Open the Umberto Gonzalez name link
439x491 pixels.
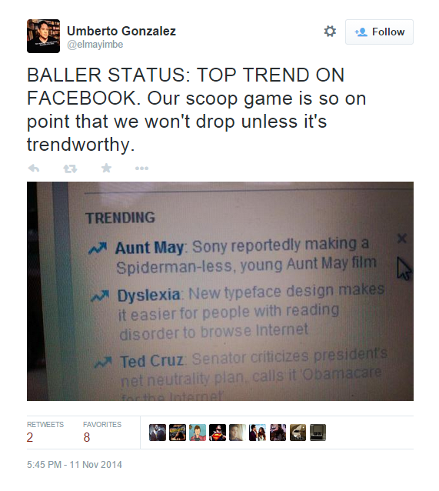point(121,31)
